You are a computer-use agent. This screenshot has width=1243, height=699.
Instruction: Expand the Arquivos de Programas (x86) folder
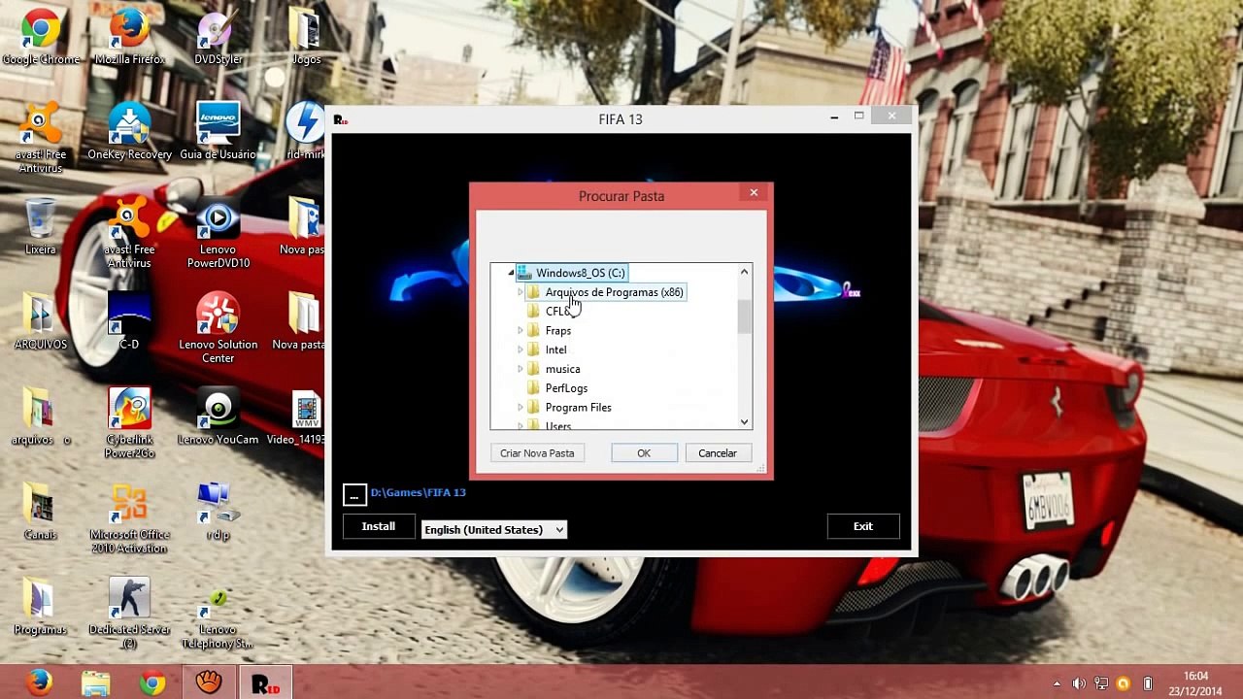click(x=521, y=292)
